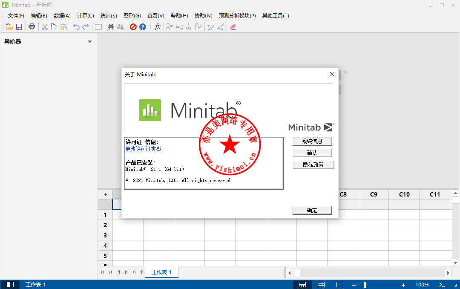Viewport: 460px width, 289px height.
Task: Go to next worksheet with right arrow
Action: coord(126,272)
